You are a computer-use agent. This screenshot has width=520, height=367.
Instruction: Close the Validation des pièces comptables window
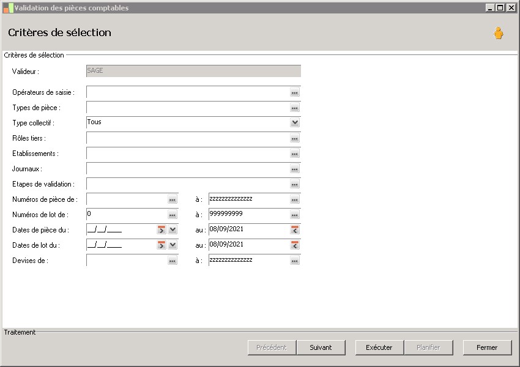pyautogui.click(x=511, y=7)
